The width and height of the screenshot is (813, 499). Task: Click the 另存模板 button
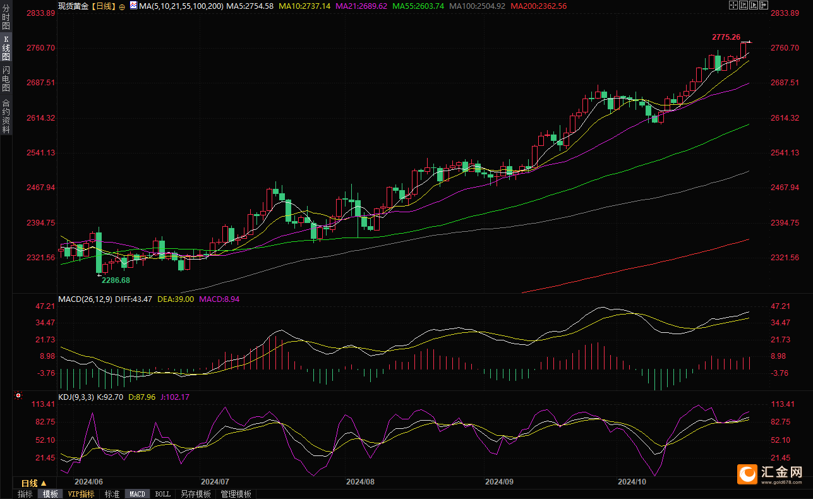coord(195,494)
